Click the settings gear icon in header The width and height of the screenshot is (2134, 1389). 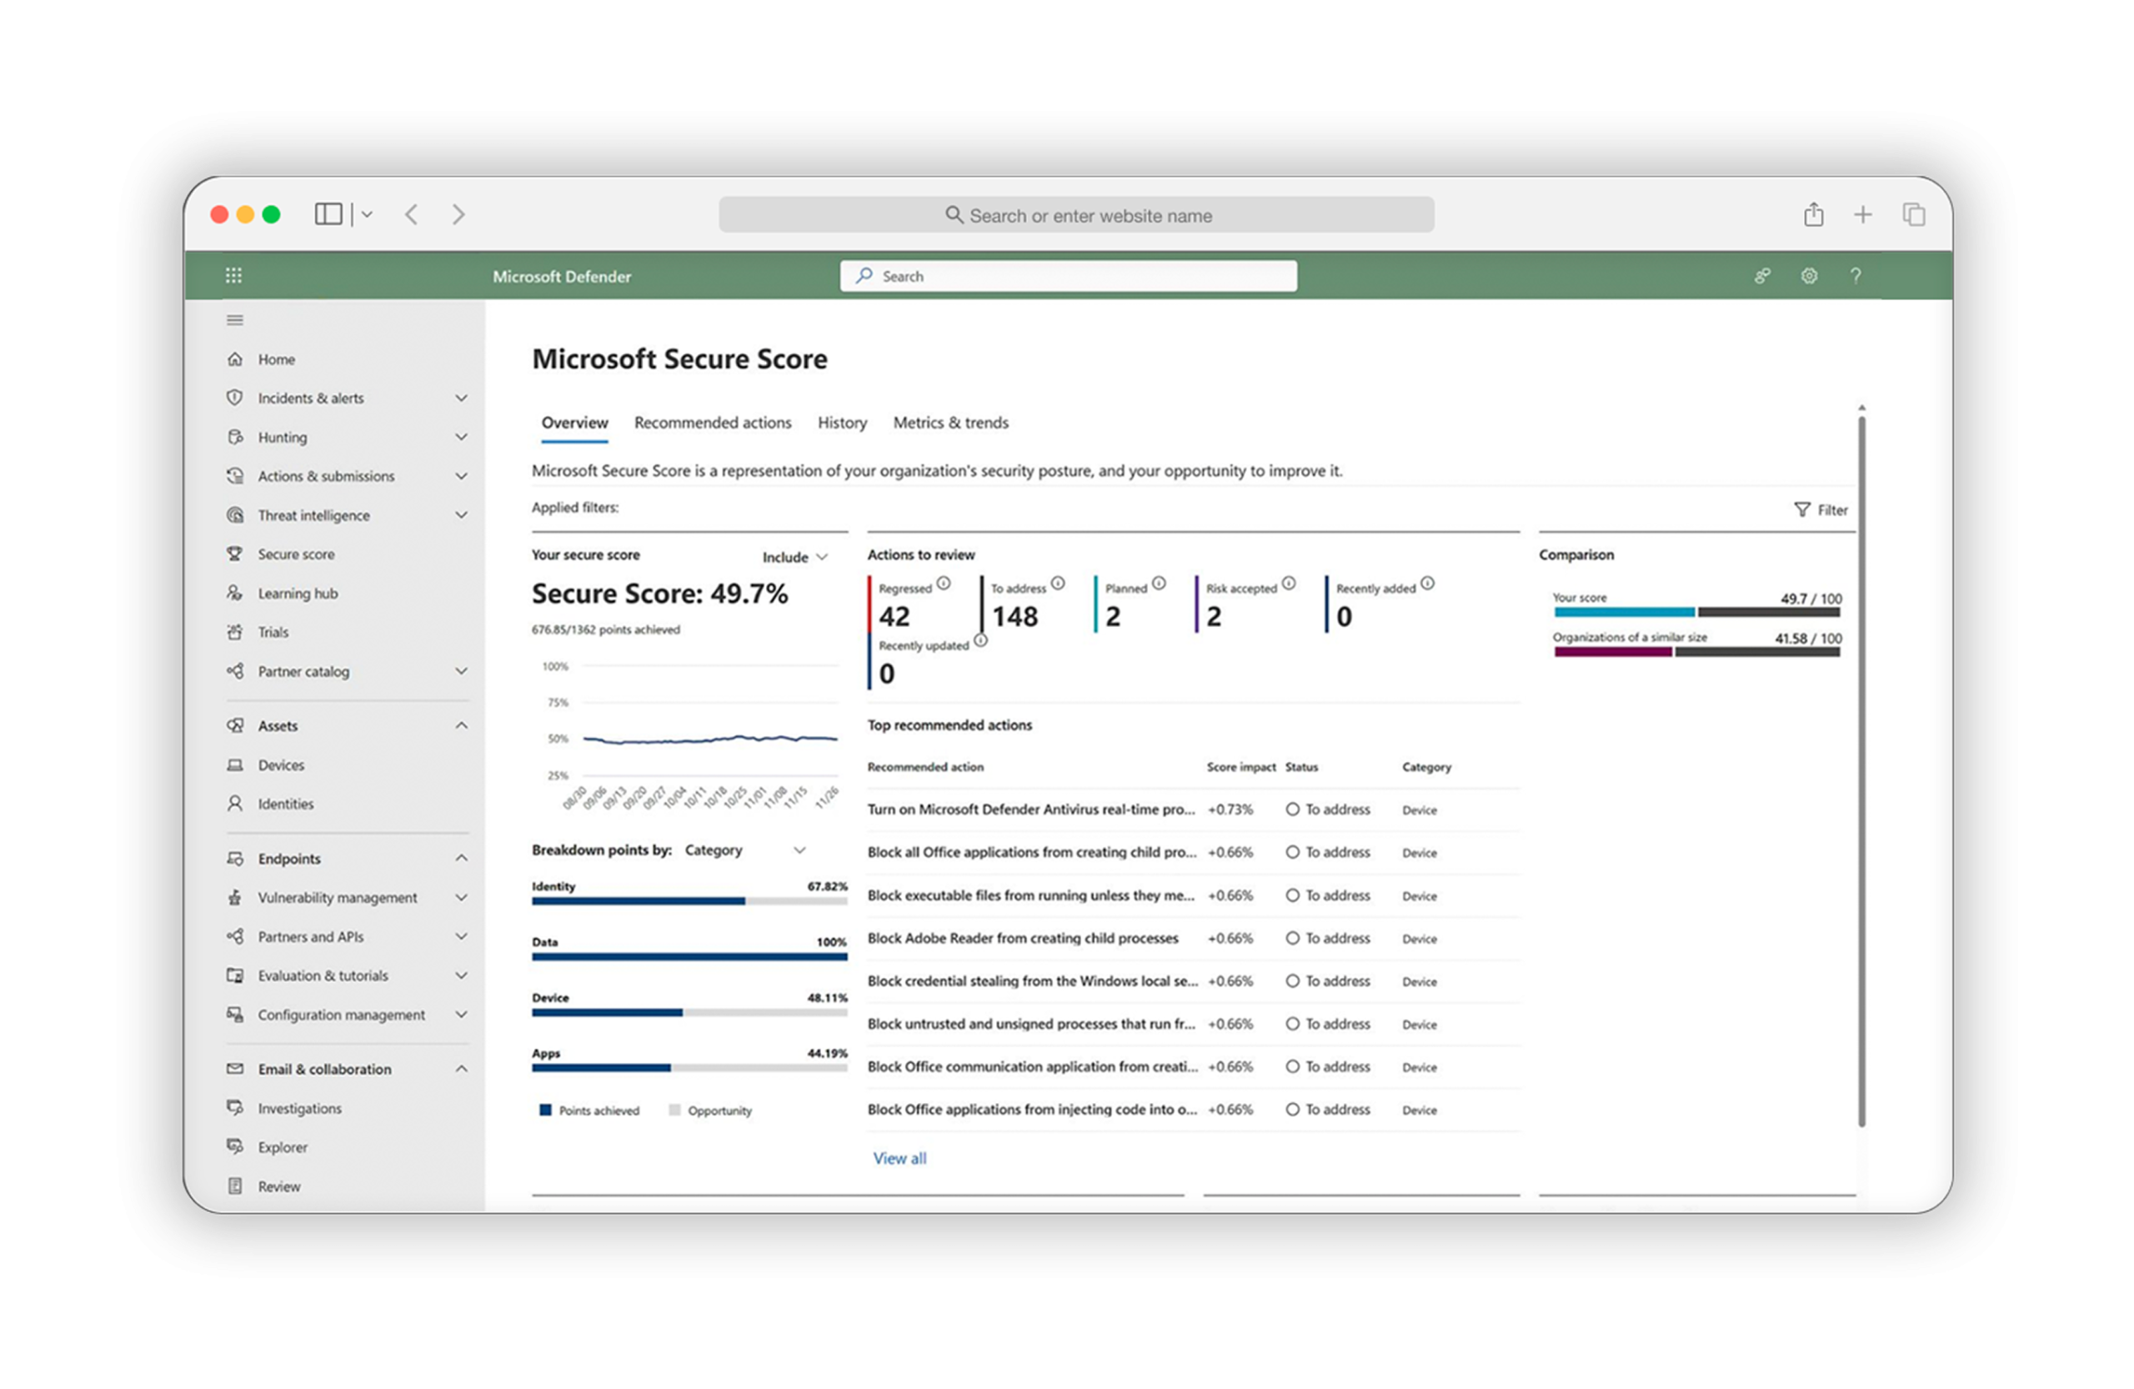coord(1809,275)
